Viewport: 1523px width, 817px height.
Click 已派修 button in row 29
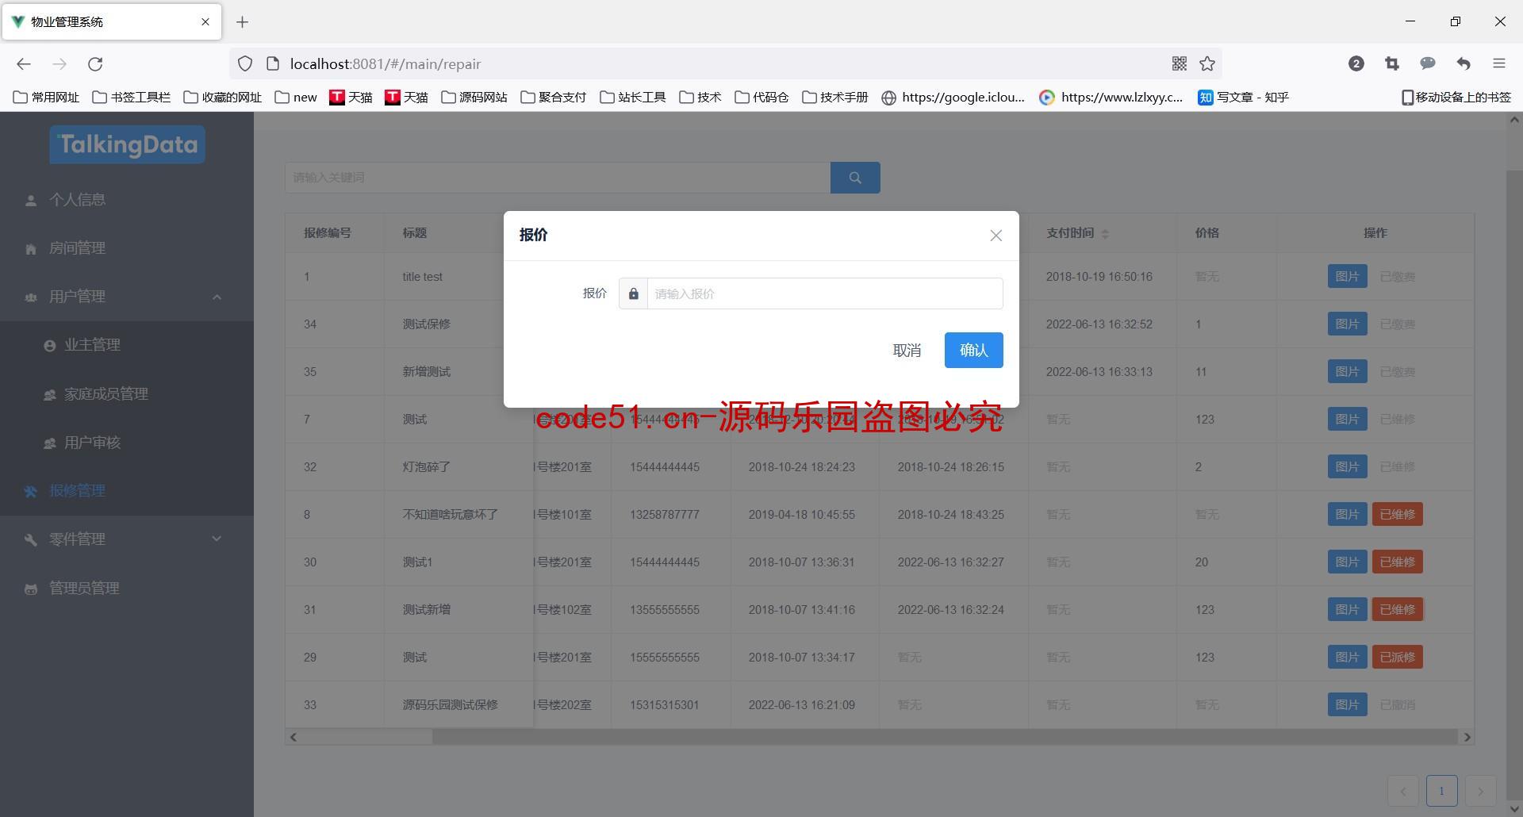coord(1397,657)
